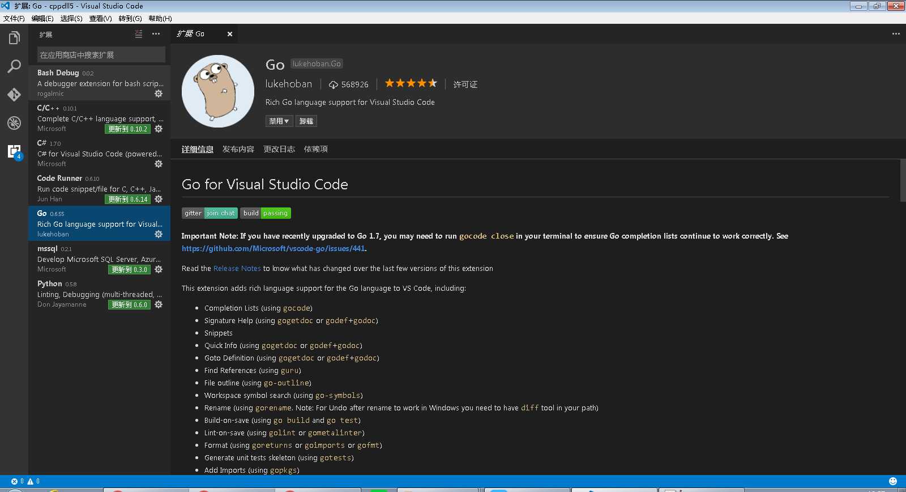Select the C/C++ extension entry
This screenshot has width=906, height=492.
point(100,118)
